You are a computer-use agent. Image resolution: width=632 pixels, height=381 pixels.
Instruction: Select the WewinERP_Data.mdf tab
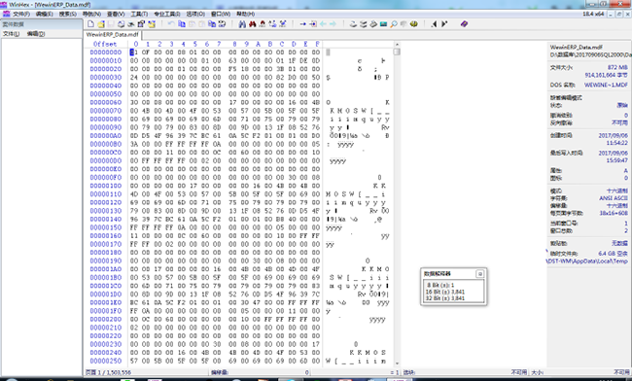click(x=113, y=35)
